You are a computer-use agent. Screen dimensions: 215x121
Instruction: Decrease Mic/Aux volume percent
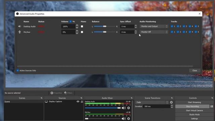[x=77, y=33]
